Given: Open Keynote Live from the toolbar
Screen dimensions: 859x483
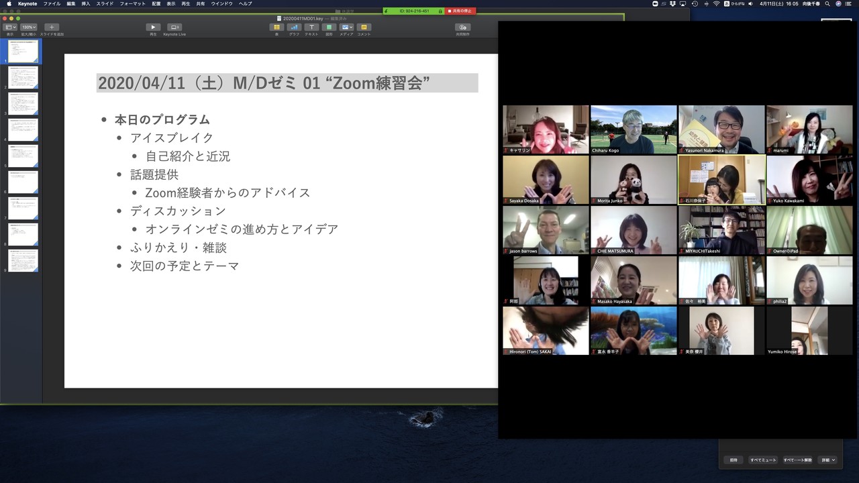Looking at the screenshot, I should pyautogui.click(x=174, y=28).
